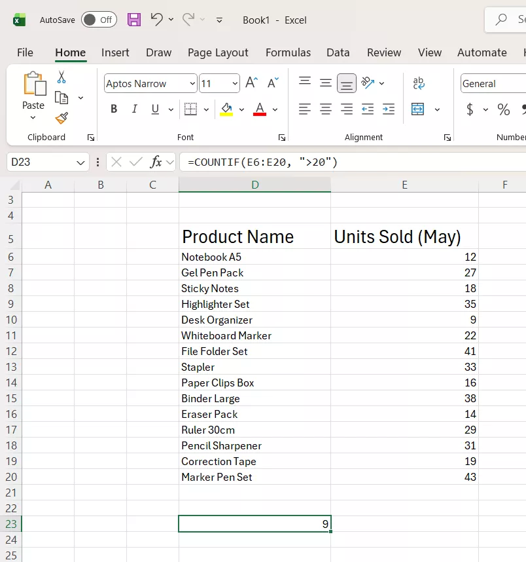Select the Format Painter tool
Viewport: 526px width, 562px height.
[61, 118]
